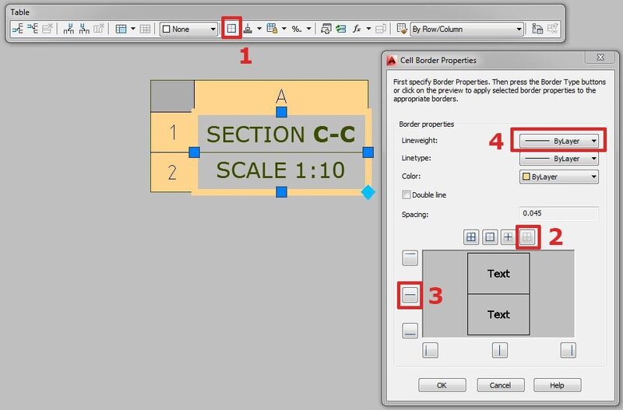
Task: Insert a column to the left
Action: [x=69, y=29]
